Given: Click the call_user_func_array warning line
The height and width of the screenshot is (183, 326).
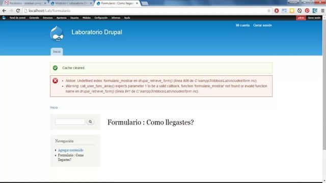Looking at the screenshot, I should 167,88.
